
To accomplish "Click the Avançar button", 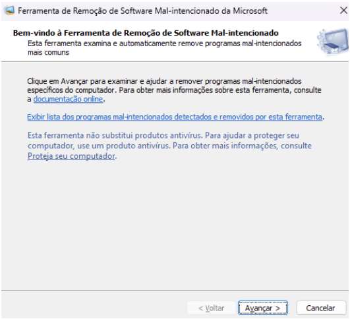I will pyautogui.click(x=263, y=308).
